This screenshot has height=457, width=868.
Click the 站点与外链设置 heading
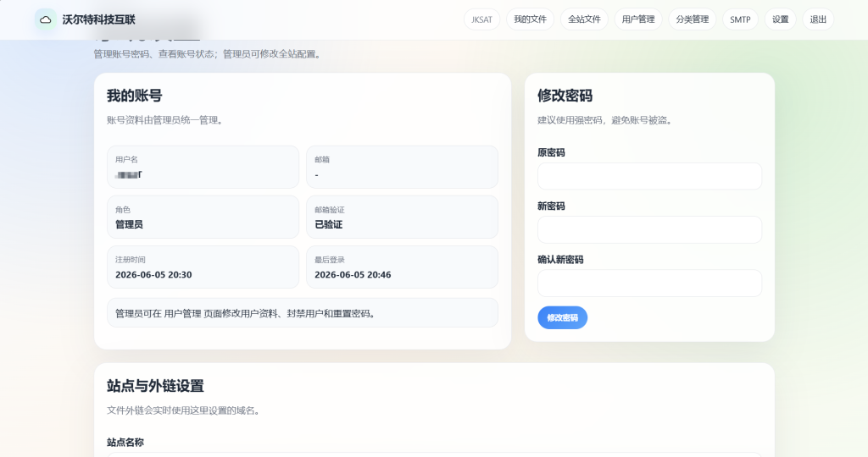[156, 386]
